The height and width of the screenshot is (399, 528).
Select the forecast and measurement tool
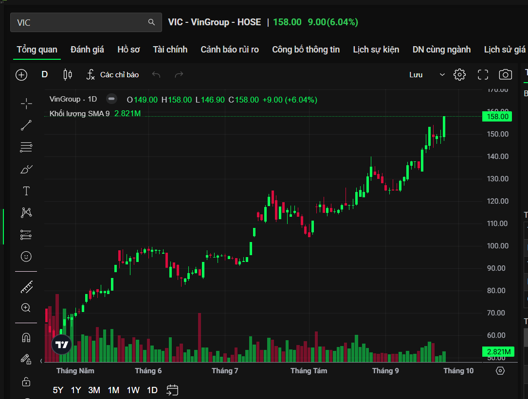click(x=26, y=235)
